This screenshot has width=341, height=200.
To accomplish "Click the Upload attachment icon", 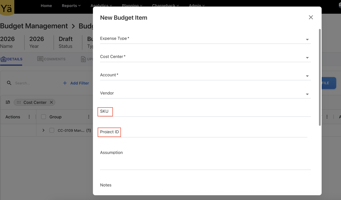I will 83,59.
